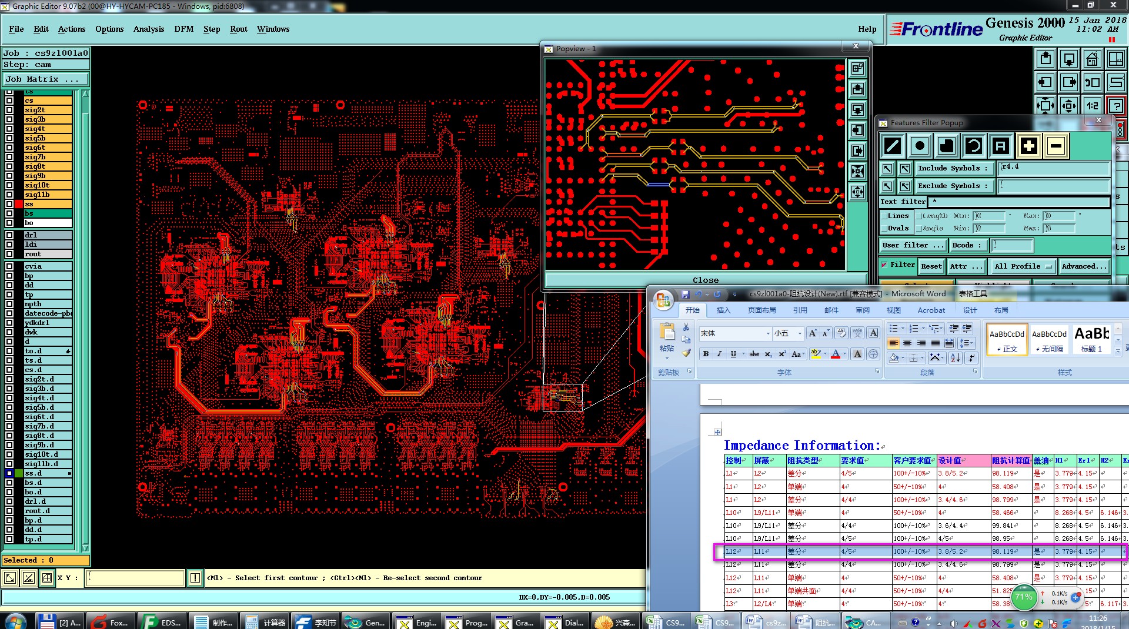
Task: Click the red color swatch next to ss layer
Action: pos(19,204)
